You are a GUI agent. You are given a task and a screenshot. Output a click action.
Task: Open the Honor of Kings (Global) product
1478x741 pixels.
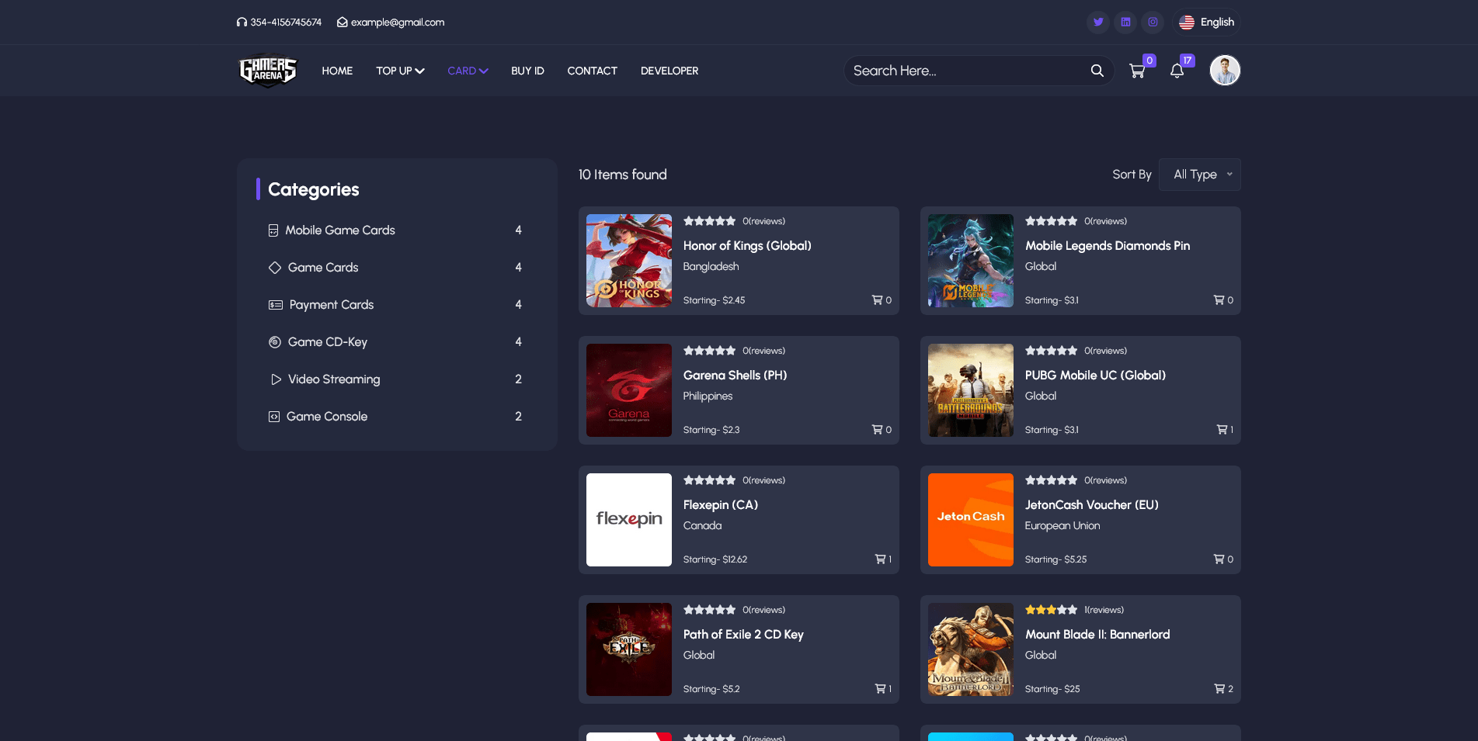747,246
